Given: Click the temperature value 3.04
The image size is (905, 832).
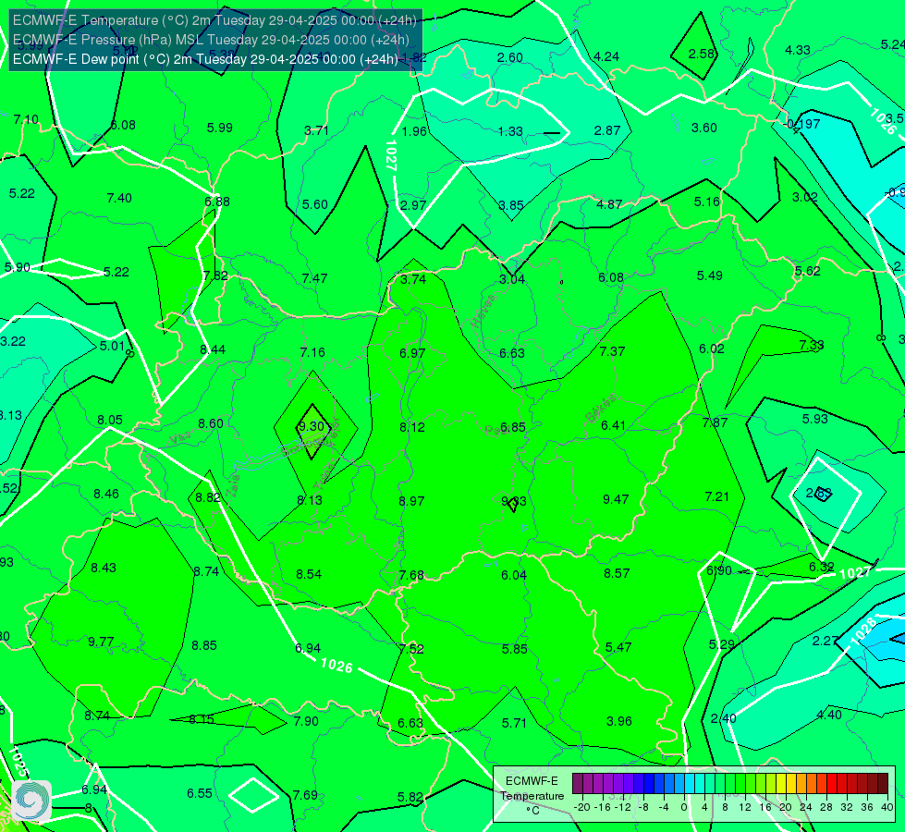Looking at the screenshot, I should [x=512, y=279].
